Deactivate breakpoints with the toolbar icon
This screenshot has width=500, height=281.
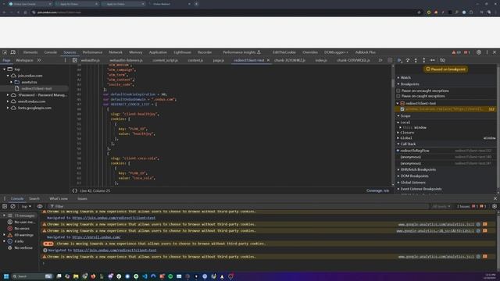(x=443, y=60)
